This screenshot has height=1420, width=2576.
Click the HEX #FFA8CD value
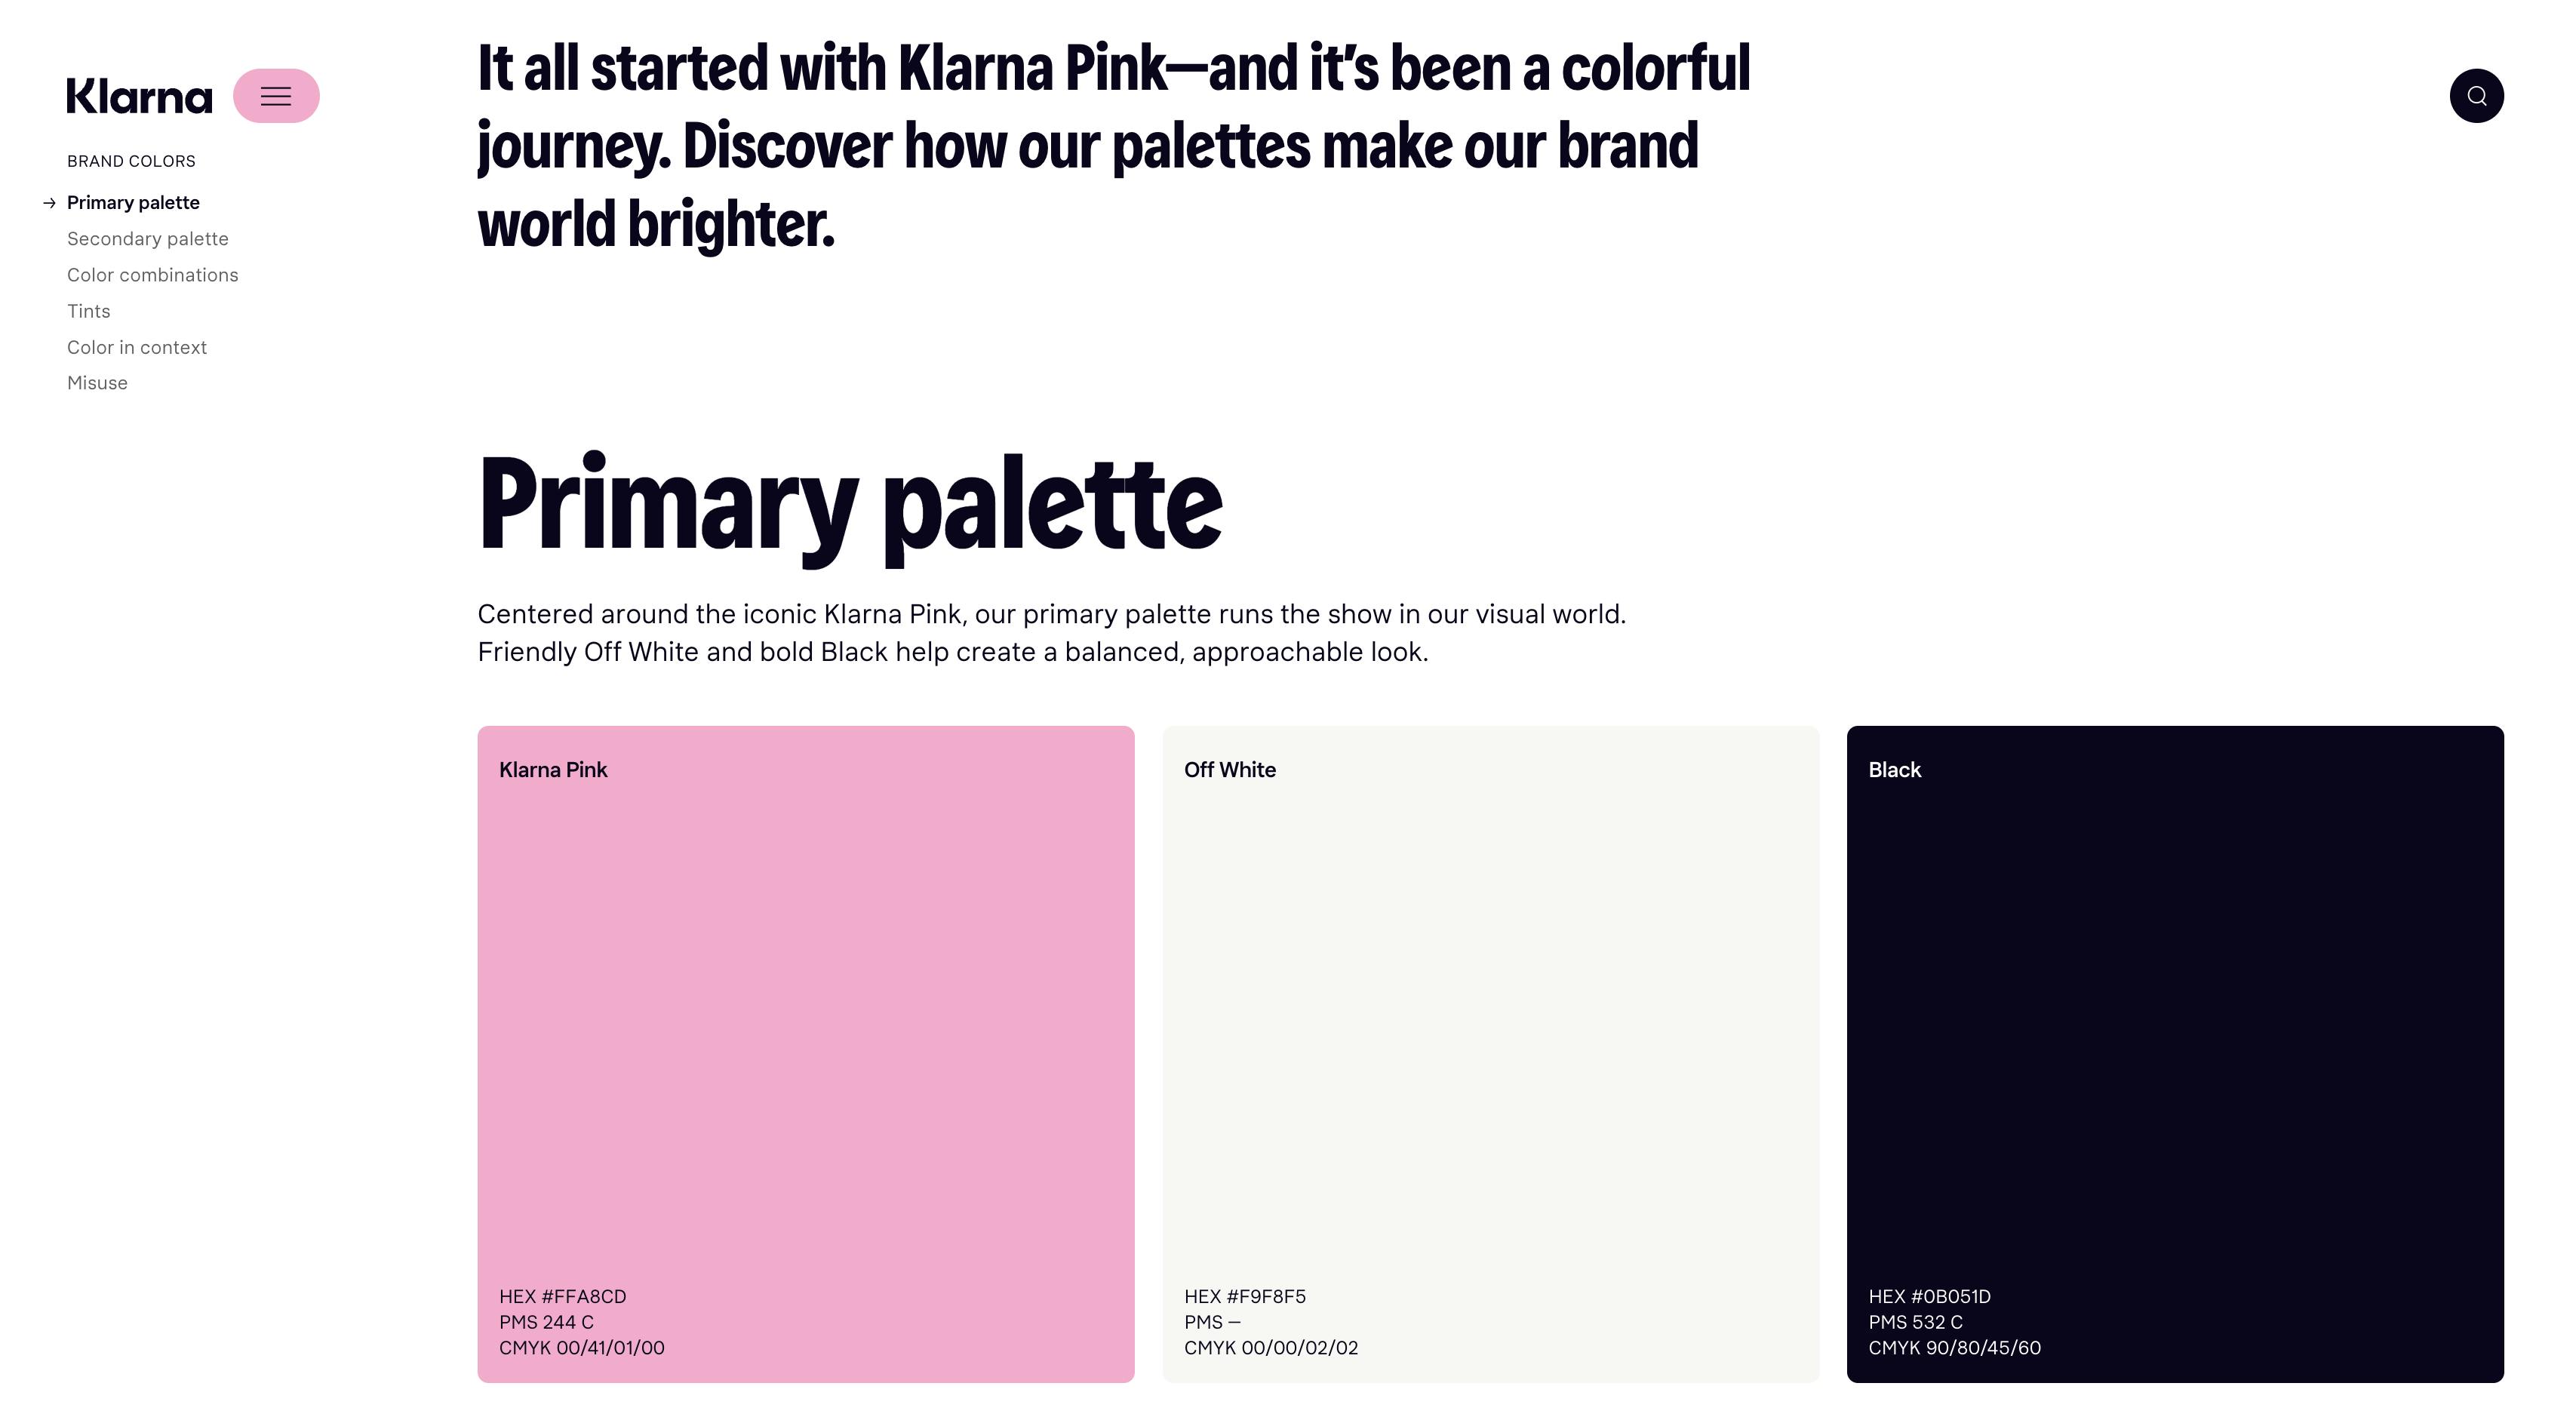coord(562,1296)
